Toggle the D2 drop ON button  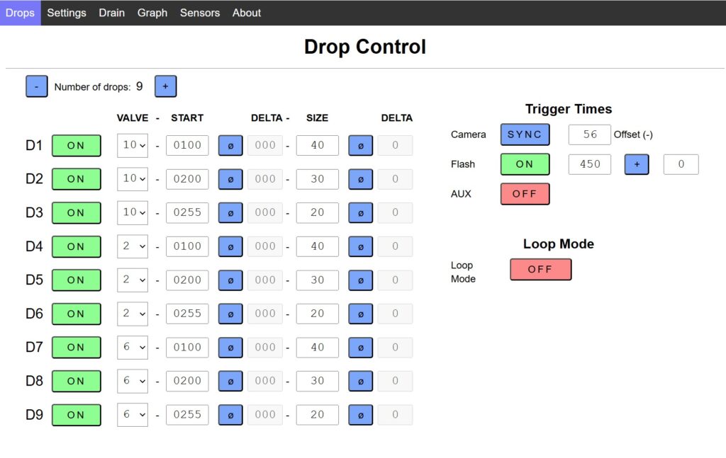[x=77, y=179]
